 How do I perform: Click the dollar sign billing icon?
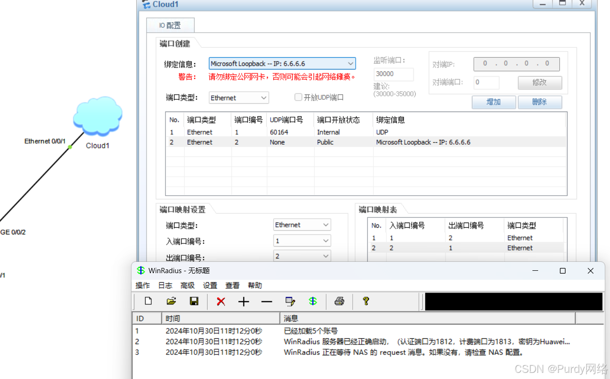point(313,301)
